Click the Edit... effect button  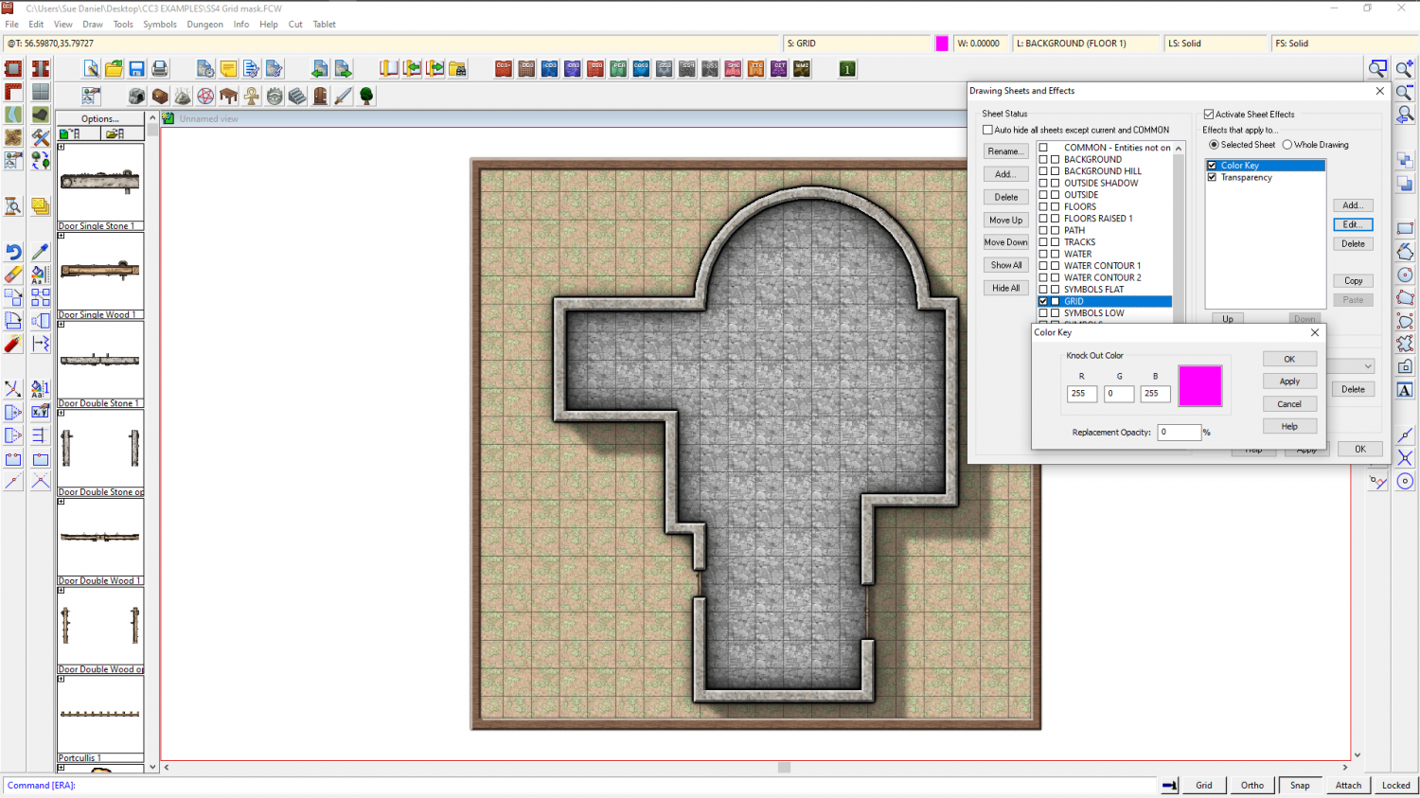(x=1353, y=224)
